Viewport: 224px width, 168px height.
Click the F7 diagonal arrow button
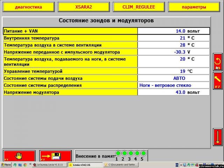(217, 80)
